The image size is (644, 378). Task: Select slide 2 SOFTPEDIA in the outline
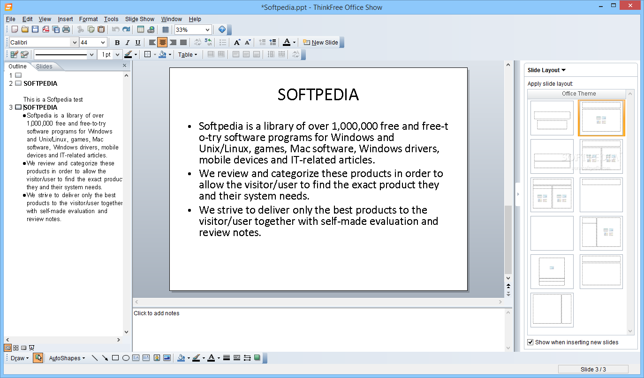click(x=40, y=83)
